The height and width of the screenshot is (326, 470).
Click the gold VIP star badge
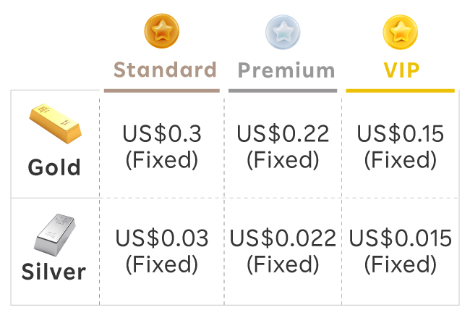pos(400,32)
